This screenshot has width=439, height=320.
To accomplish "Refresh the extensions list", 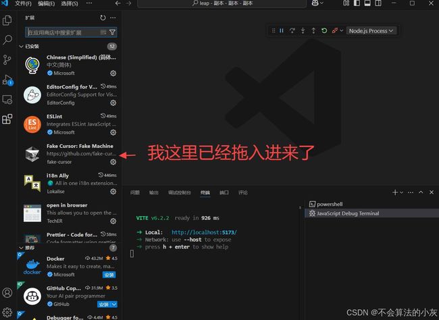I will (x=103, y=18).
